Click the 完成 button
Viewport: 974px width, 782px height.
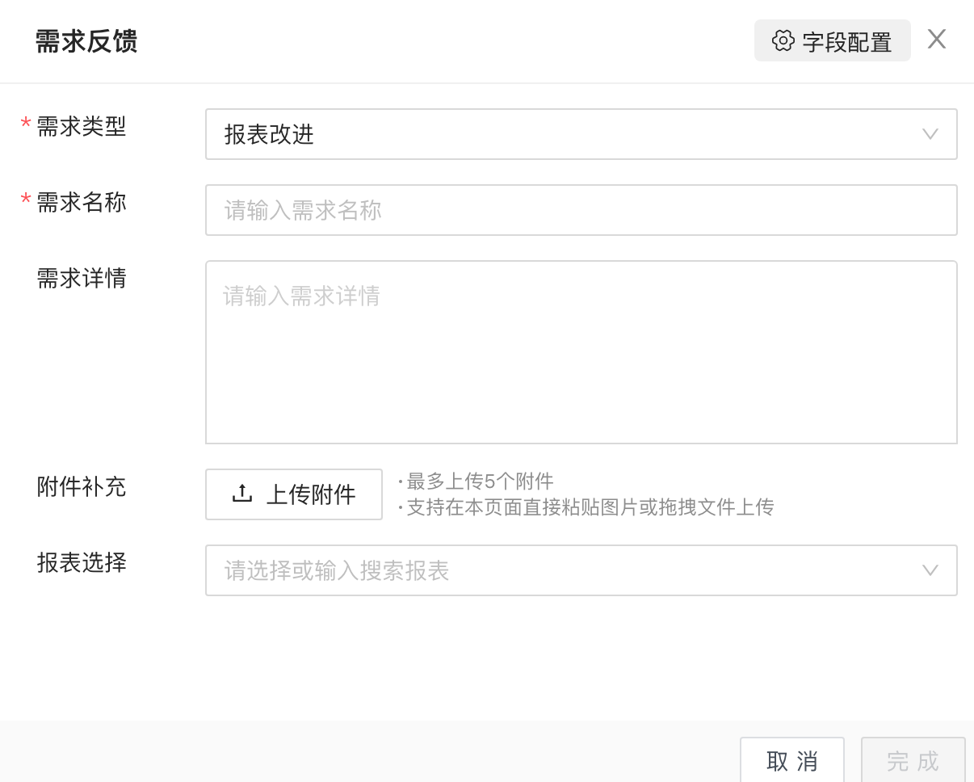[913, 761]
